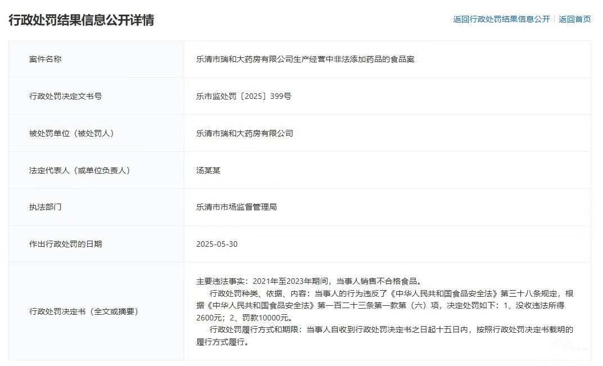
Task: Click the 作出行政处罚的日期 label
Action: pos(65,244)
